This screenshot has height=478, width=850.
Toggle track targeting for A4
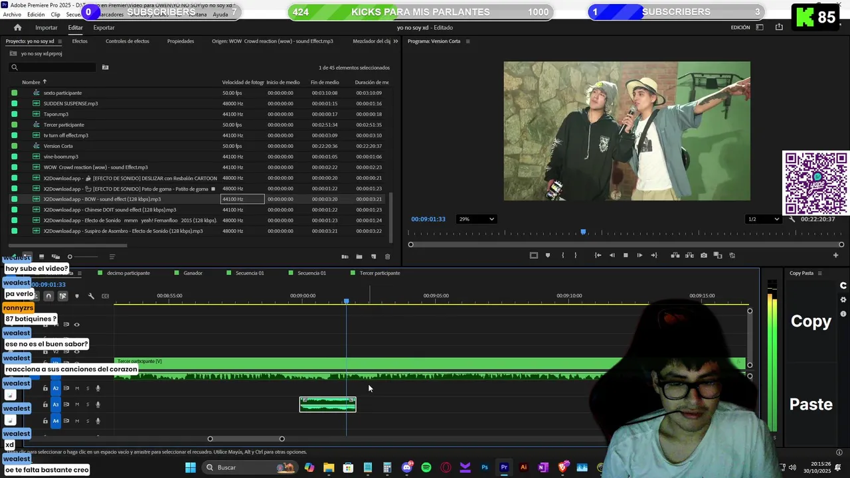(x=56, y=421)
